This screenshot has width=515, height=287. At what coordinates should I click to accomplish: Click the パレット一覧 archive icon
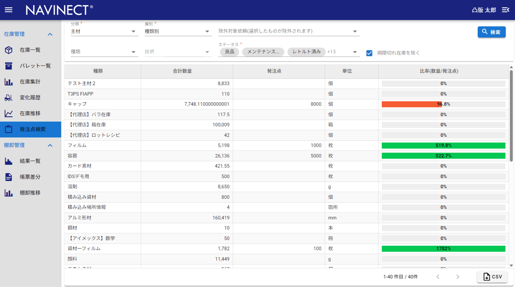pos(9,66)
